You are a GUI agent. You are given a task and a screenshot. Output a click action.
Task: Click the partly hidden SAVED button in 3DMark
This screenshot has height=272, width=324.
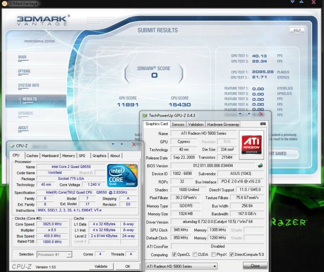285,154
